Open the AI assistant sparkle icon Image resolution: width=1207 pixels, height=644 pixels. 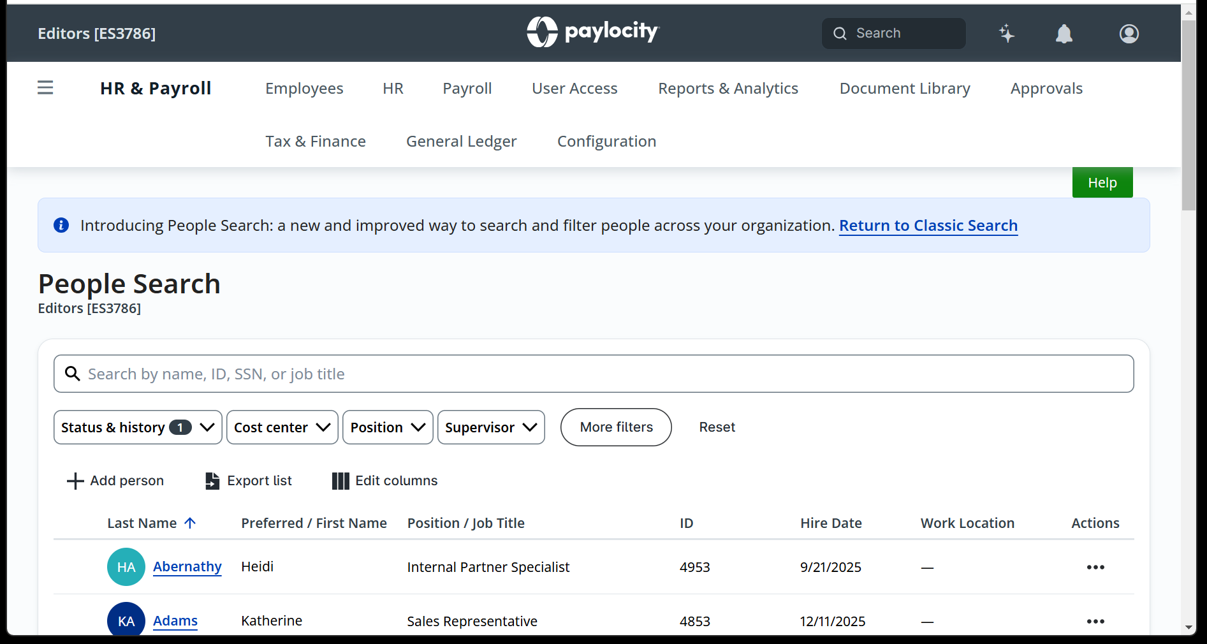tap(1006, 33)
